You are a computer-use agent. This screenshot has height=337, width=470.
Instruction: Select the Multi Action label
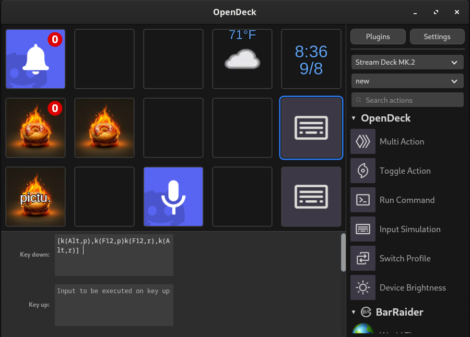coord(402,141)
